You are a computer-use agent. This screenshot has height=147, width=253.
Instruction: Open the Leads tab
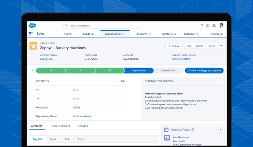pos(86,34)
